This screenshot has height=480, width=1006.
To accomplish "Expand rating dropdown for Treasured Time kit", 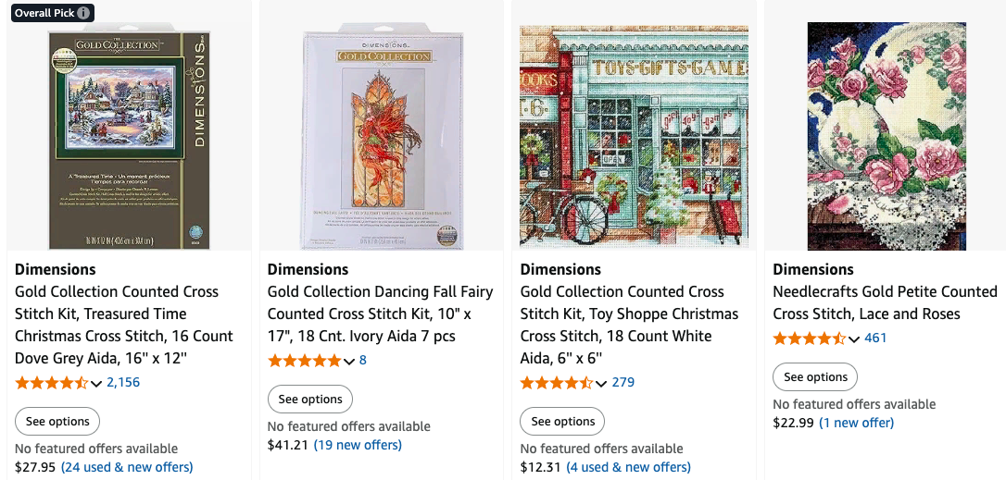I will tap(96, 383).
